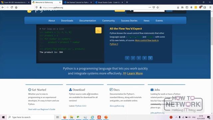Open the News navigation item
213x120 pixels.
(146, 21)
